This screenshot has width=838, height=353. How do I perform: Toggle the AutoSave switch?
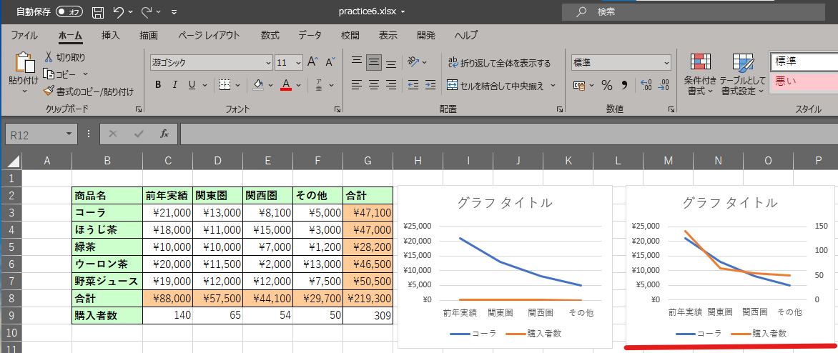point(69,11)
